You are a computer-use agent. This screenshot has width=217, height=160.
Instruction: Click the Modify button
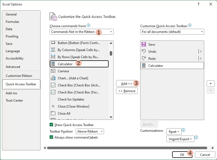(149, 124)
